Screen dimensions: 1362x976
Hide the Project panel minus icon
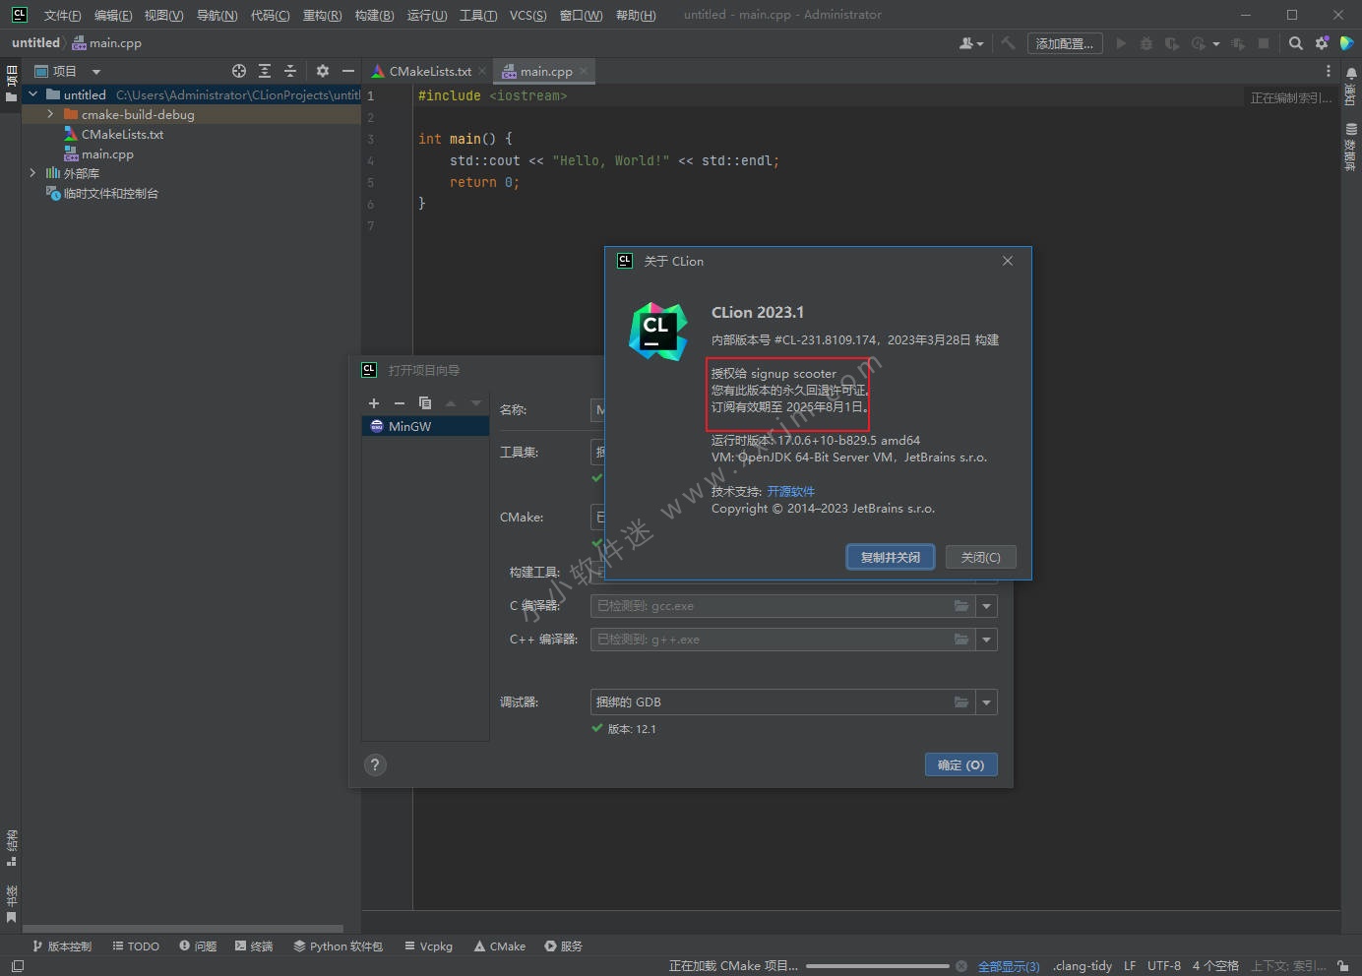coord(348,71)
